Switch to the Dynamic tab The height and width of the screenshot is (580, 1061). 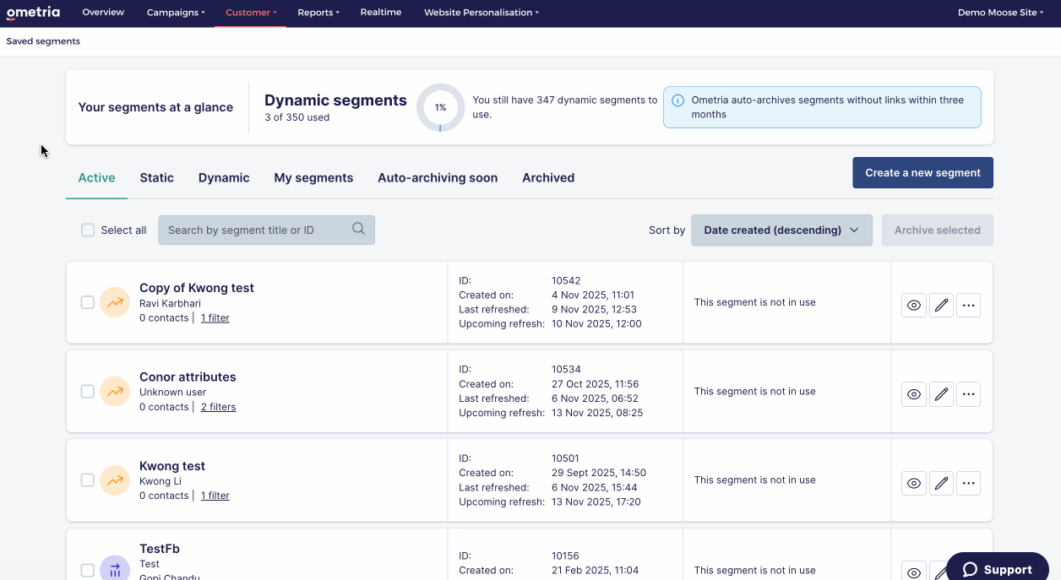click(224, 177)
